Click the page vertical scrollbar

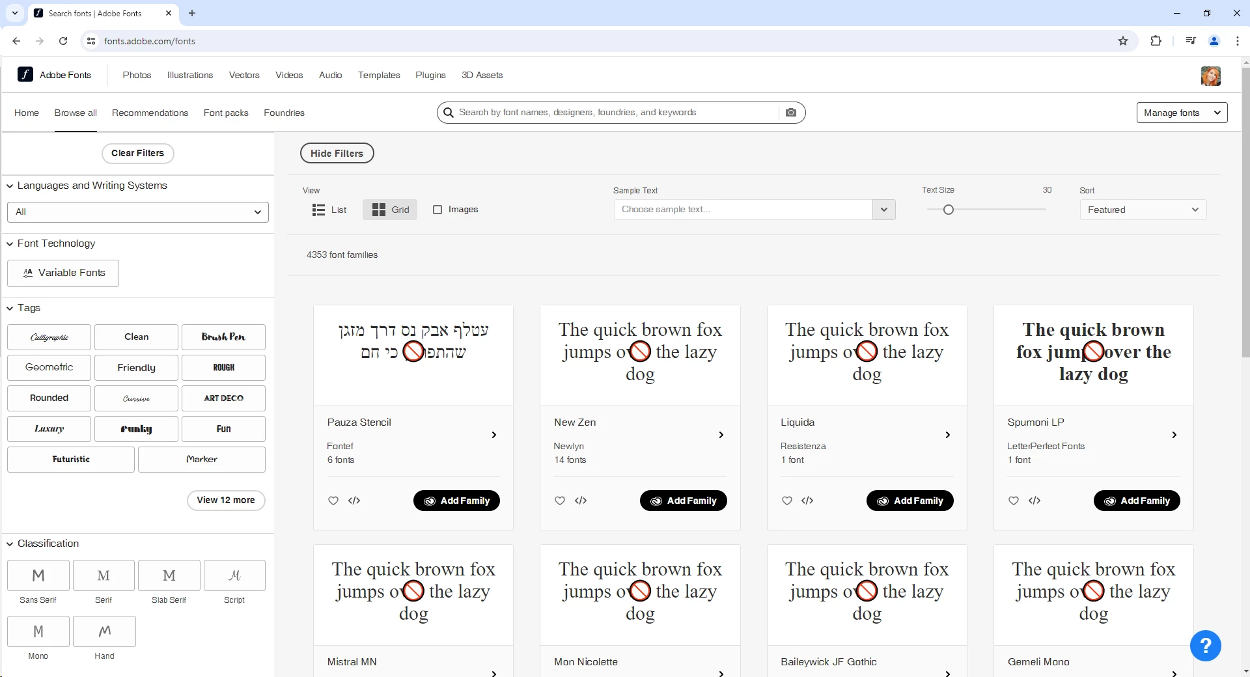1245,212
